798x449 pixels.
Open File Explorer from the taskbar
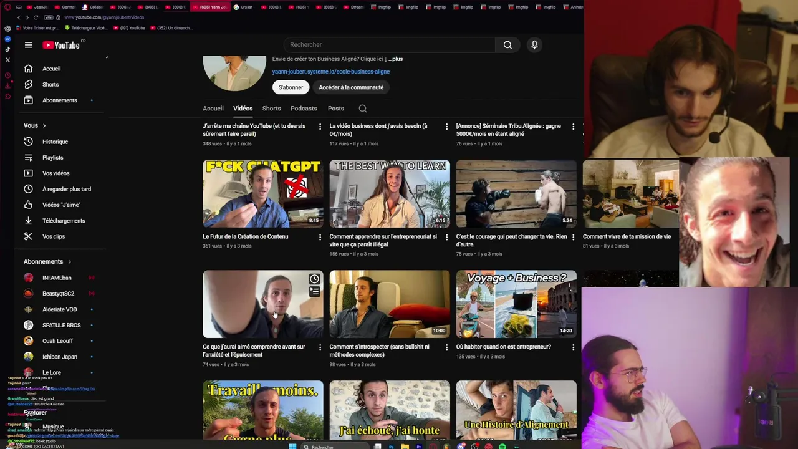(405, 447)
